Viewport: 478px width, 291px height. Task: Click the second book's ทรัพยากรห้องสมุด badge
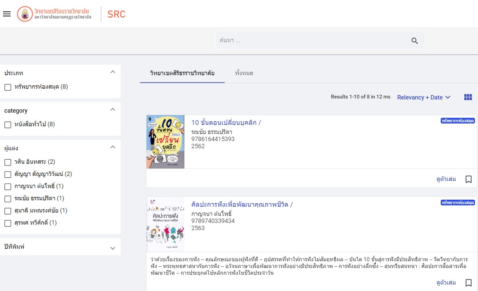pyautogui.click(x=458, y=203)
